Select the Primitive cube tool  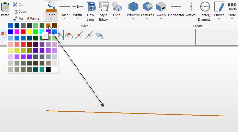[x=133, y=7]
